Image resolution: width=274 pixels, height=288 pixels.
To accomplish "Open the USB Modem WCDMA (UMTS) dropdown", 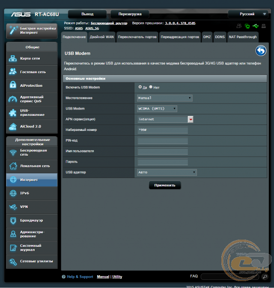I will coord(157,109).
